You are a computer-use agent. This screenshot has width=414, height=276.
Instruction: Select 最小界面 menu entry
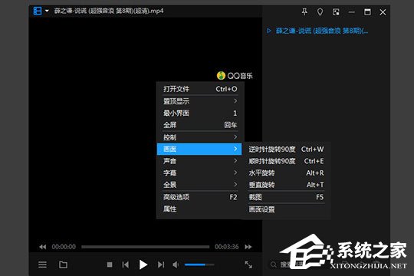200,113
